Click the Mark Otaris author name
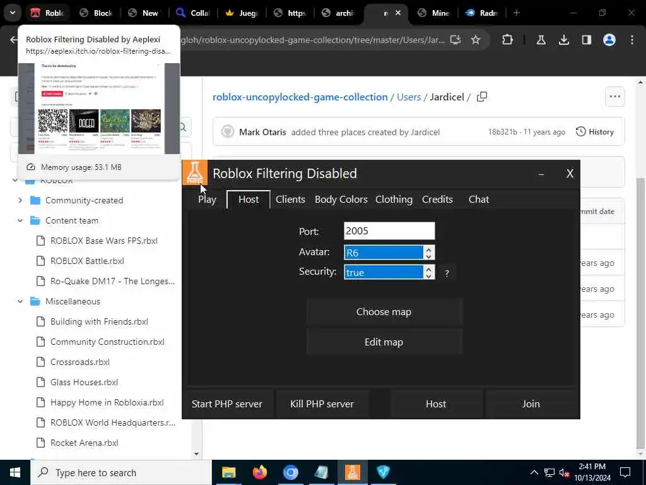Screen dimensions: 646x485 point(262,132)
